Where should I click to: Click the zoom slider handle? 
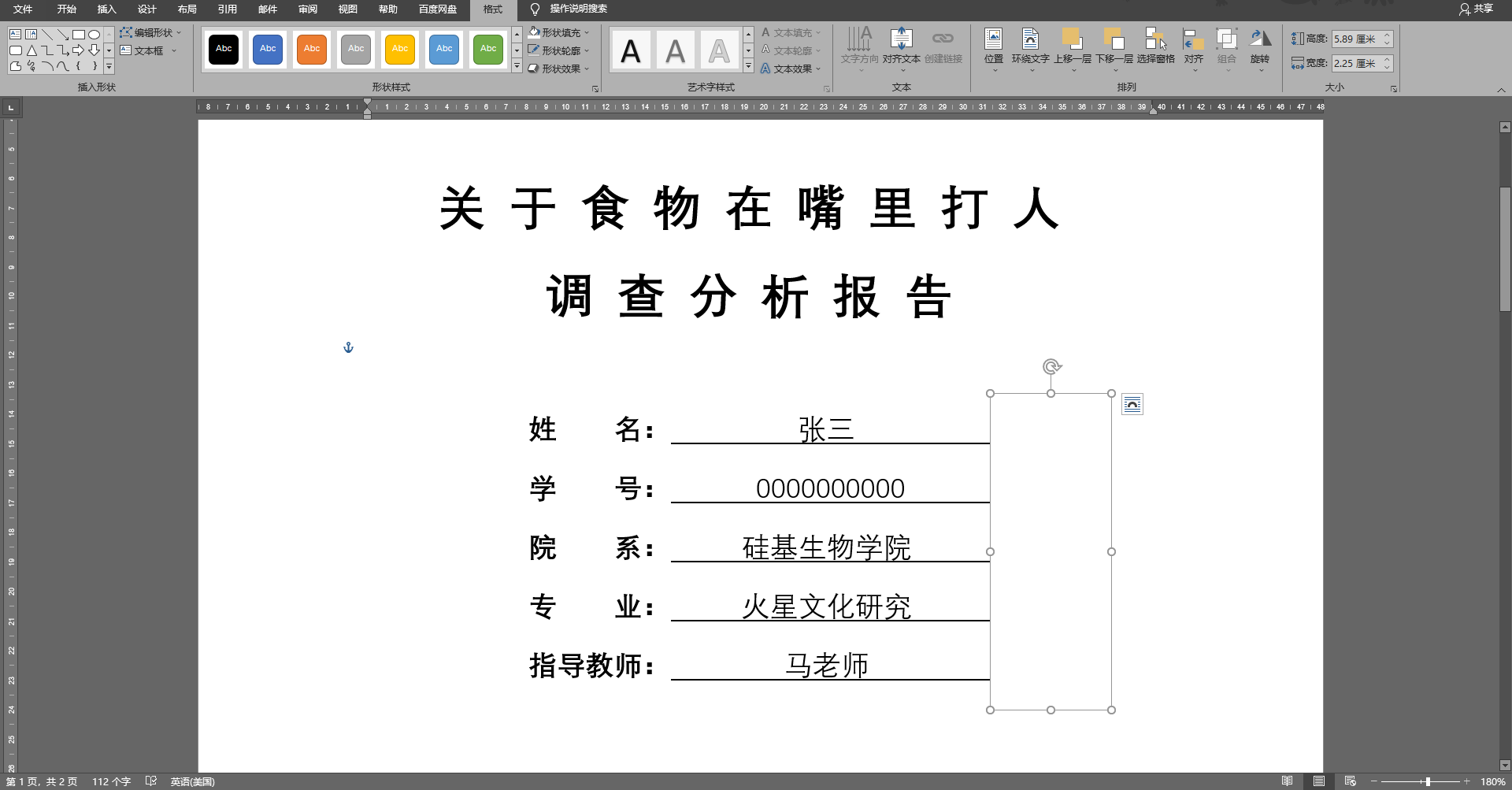1428,781
